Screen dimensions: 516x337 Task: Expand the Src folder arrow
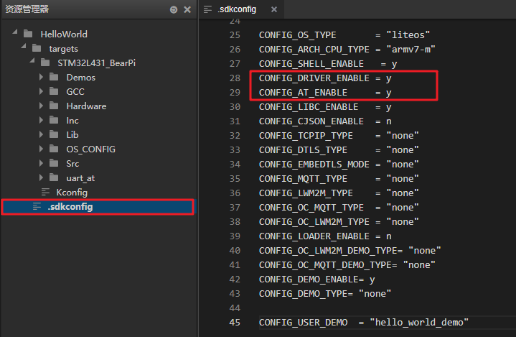pos(41,163)
